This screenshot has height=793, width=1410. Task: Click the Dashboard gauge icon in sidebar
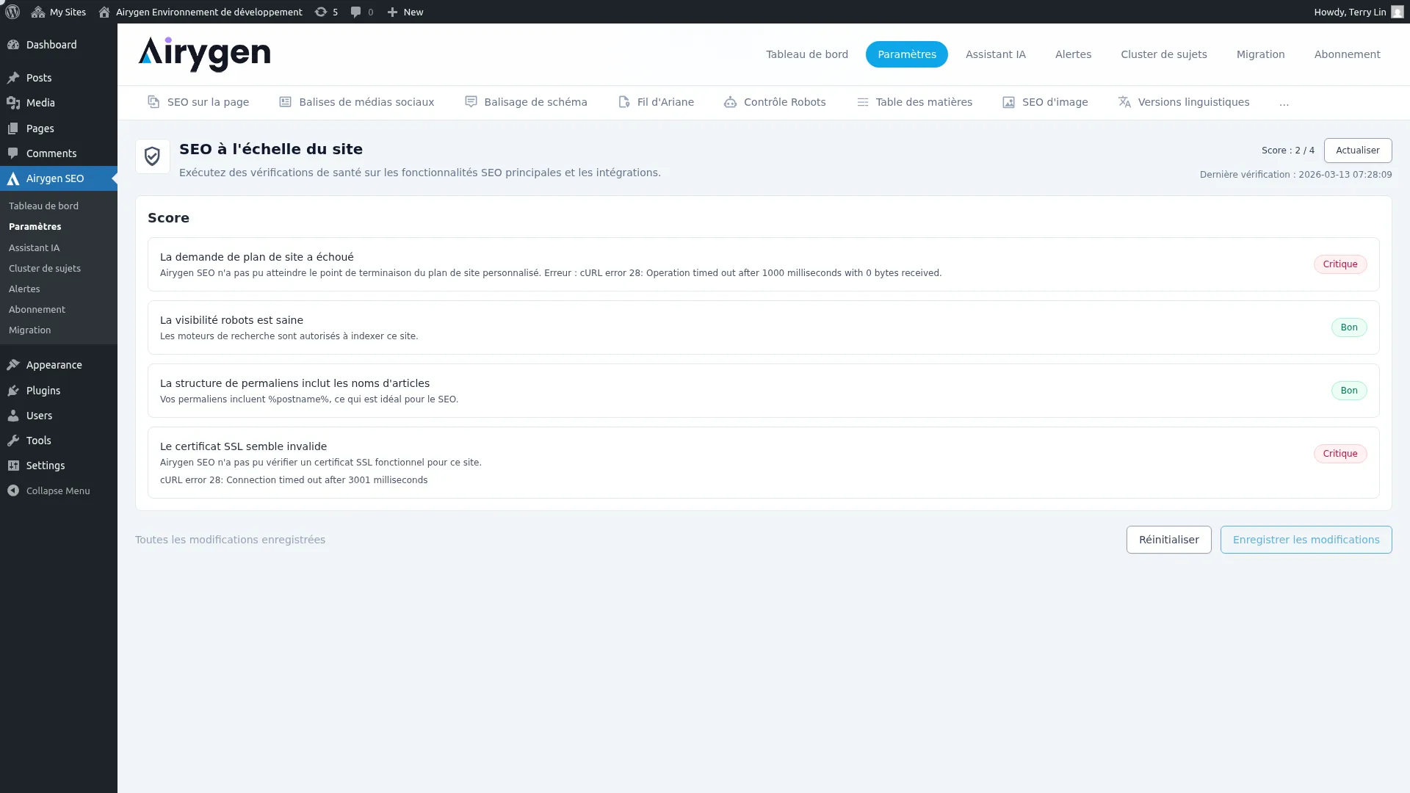click(13, 45)
